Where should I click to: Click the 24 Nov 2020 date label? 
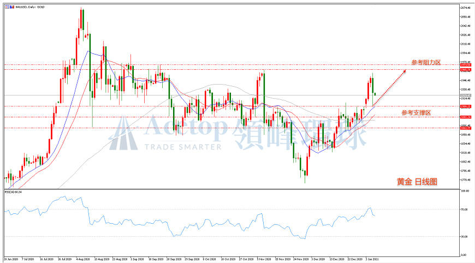tap(300, 259)
